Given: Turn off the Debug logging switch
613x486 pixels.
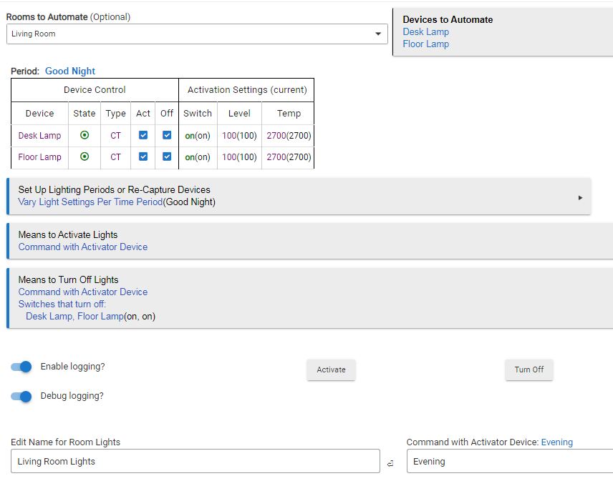Looking at the screenshot, I should [22, 396].
